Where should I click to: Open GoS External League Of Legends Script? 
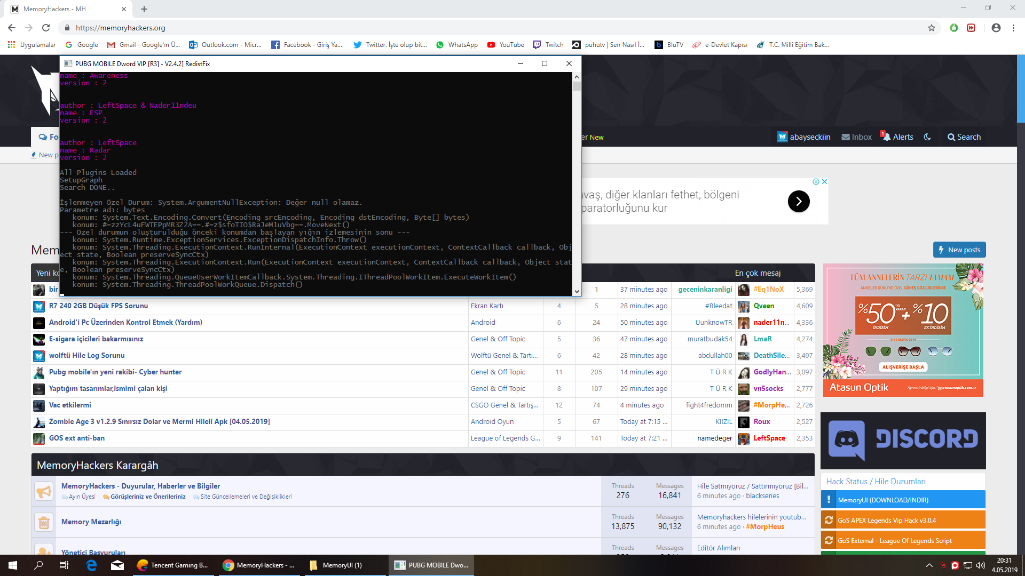tap(903, 540)
